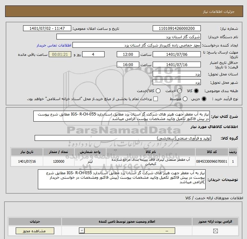Click the buyer notes text area
Screen dimensions: 247x239
[122, 179]
